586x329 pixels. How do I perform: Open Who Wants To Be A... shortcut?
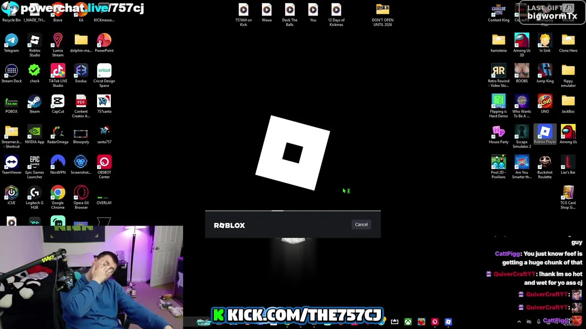click(x=522, y=106)
